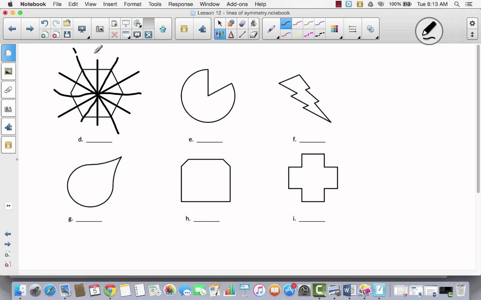Image resolution: width=481 pixels, height=300 pixels.
Task: Open the View Screens monitor dropdown
Action: (x=82, y=29)
